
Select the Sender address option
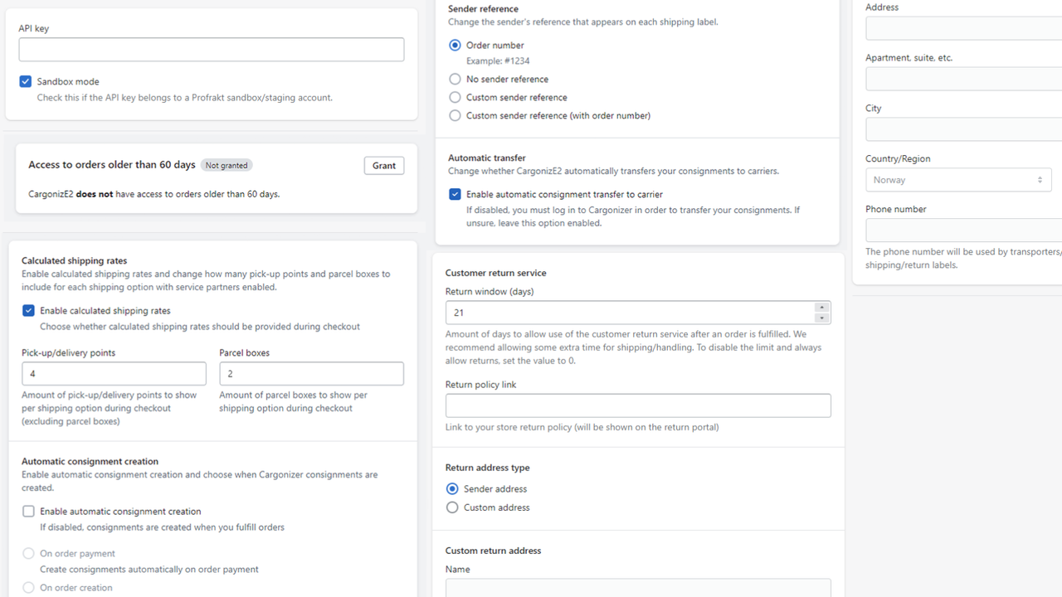click(x=452, y=488)
